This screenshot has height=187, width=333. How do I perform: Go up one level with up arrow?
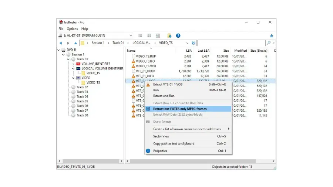pyautogui.click(x=75, y=43)
